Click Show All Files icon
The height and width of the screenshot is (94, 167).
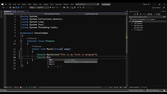[151, 14]
